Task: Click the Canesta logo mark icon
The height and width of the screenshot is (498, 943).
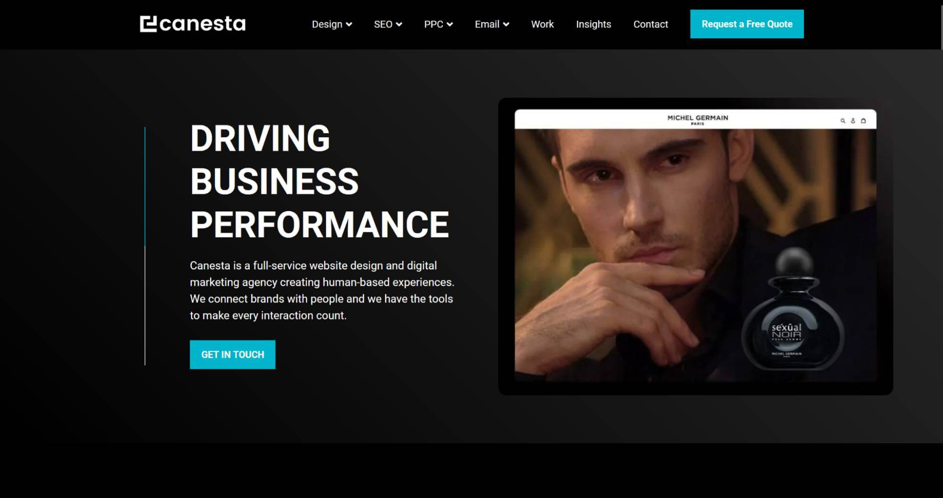Action: (x=148, y=24)
